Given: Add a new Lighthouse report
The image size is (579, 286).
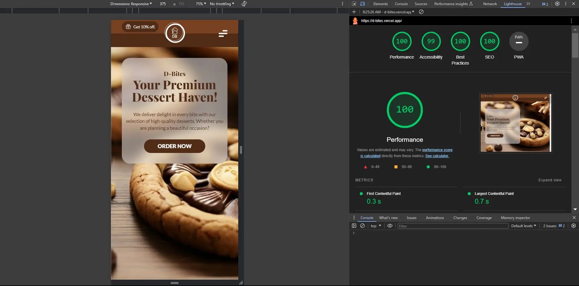Looking at the screenshot, I should click(354, 12).
